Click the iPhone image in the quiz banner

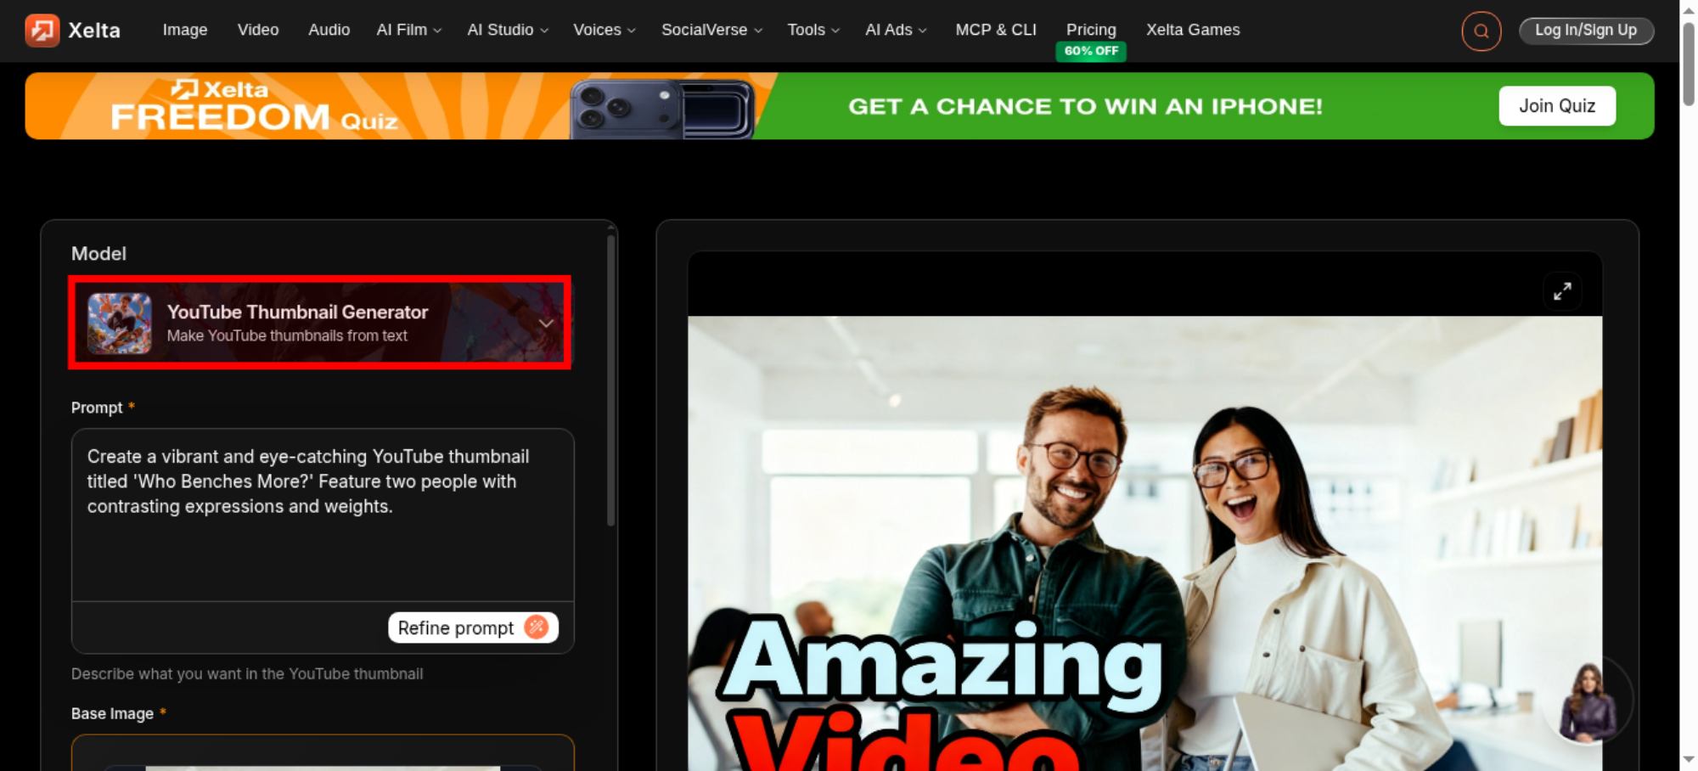pos(662,108)
